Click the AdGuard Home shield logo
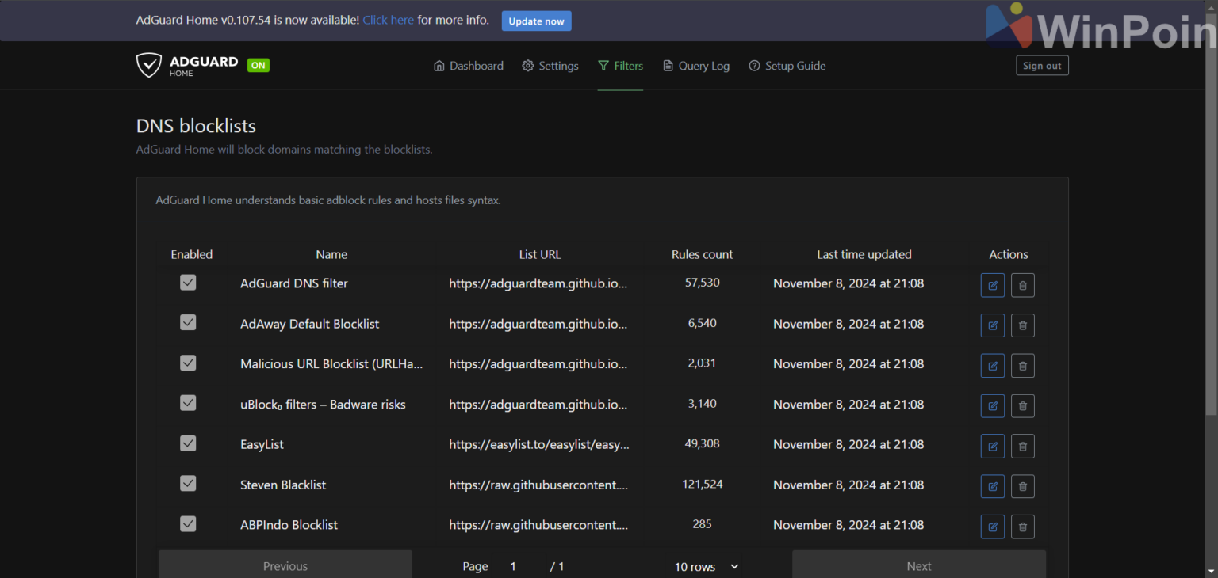This screenshot has width=1218, height=578. pos(149,65)
